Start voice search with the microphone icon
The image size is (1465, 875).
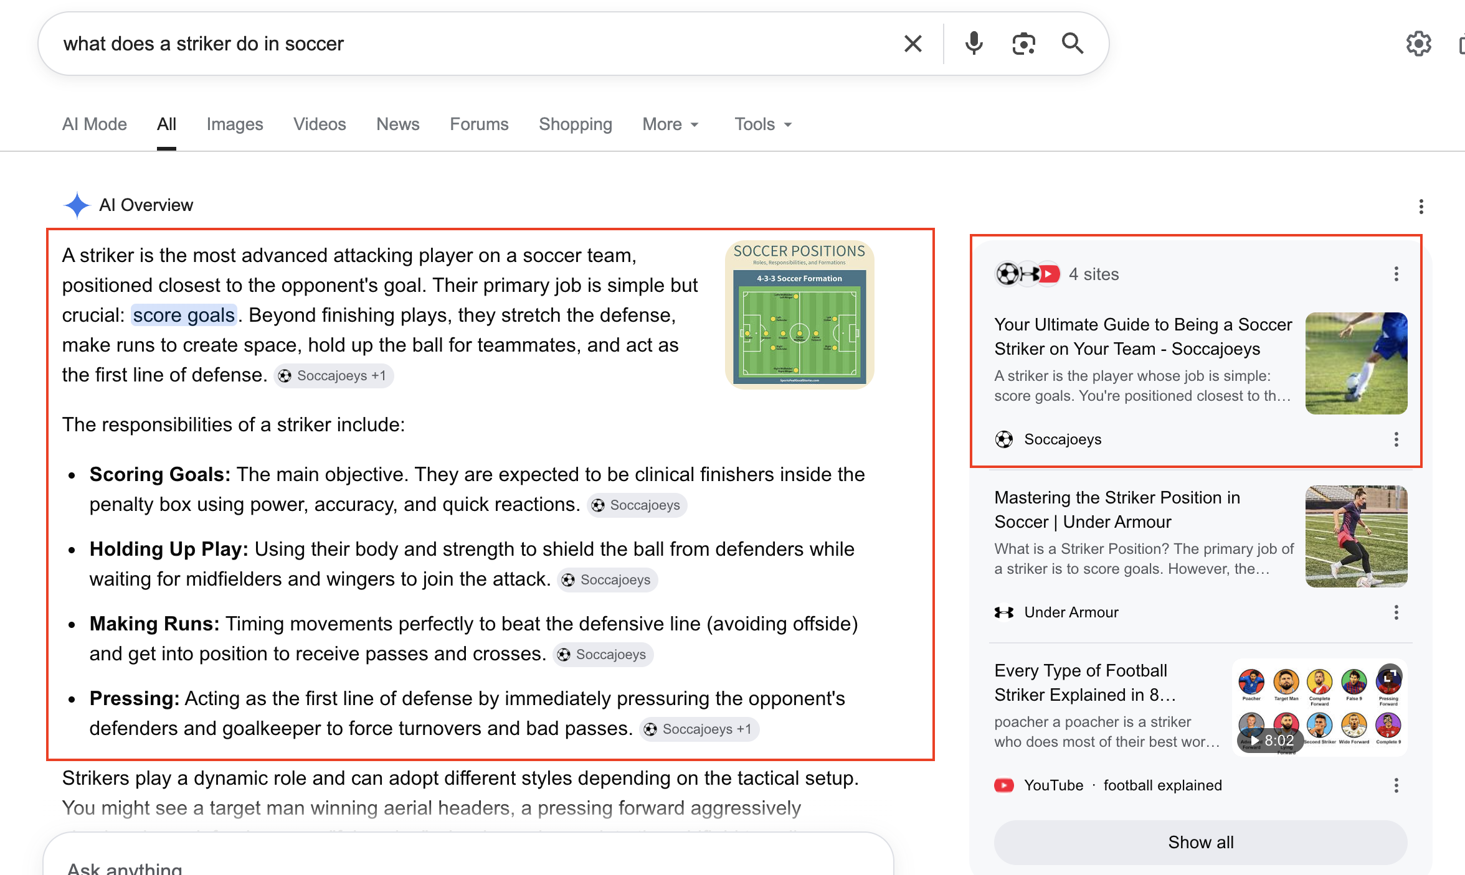pyautogui.click(x=974, y=44)
